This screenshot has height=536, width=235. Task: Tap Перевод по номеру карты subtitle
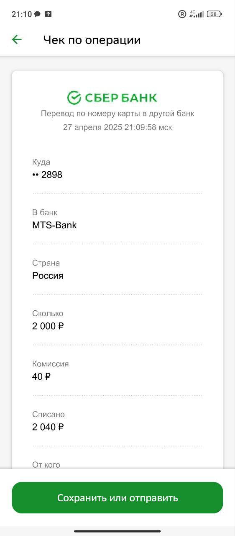pos(117,113)
